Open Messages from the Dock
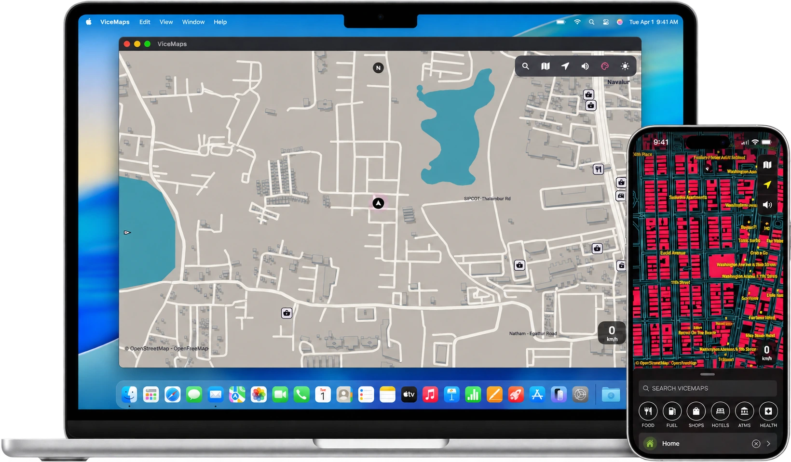 (194, 395)
